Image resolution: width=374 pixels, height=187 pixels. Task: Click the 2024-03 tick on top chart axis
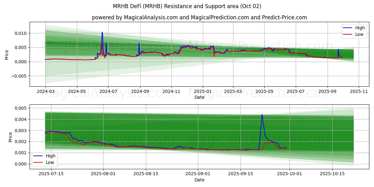46,92
